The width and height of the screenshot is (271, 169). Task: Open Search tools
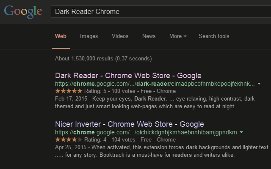pos(214,36)
